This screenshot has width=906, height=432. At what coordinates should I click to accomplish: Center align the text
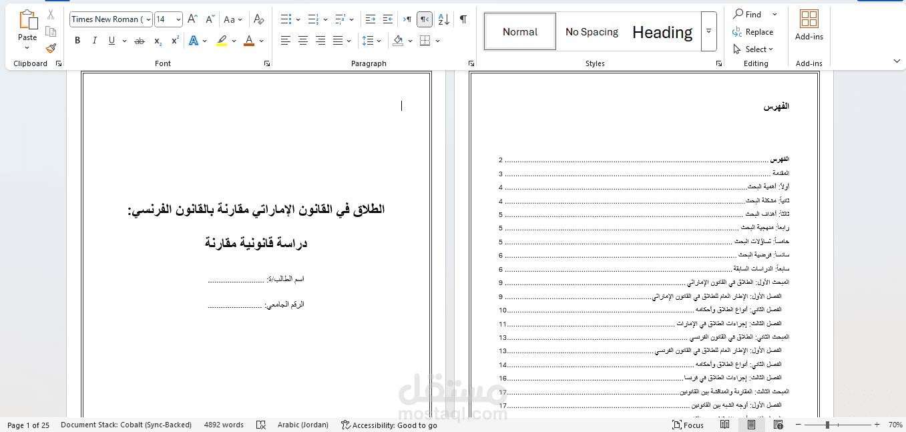[x=302, y=41]
